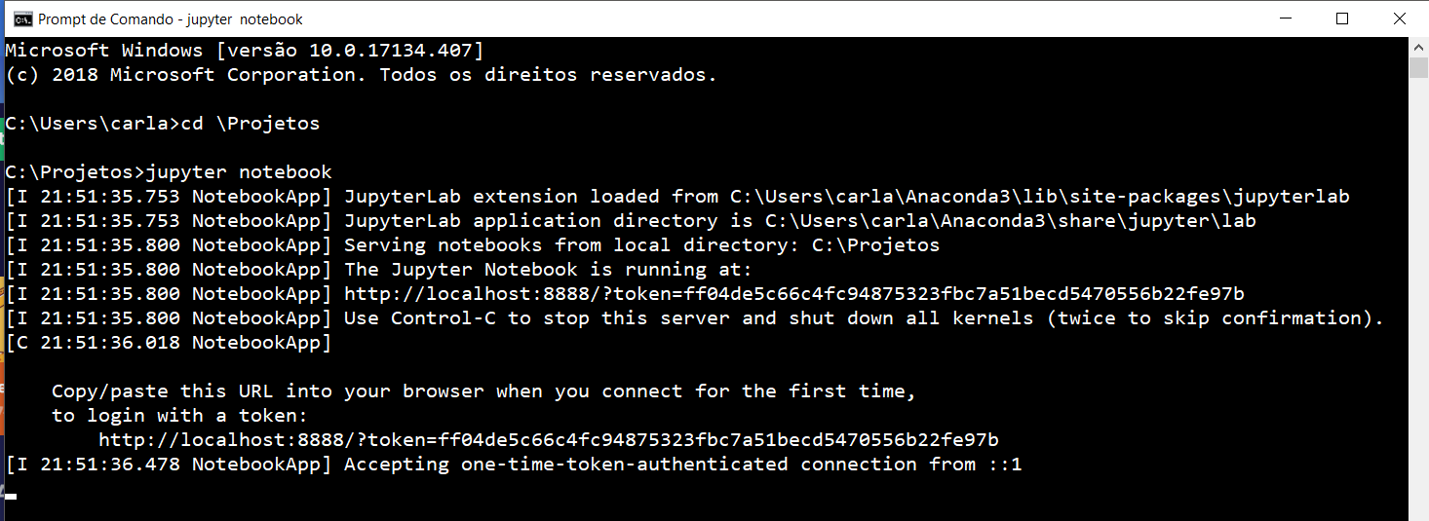Click the 'JupyterLab extension loaded from' log line
Viewport: 1429px width, 521px height.
[x=677, y=197]
